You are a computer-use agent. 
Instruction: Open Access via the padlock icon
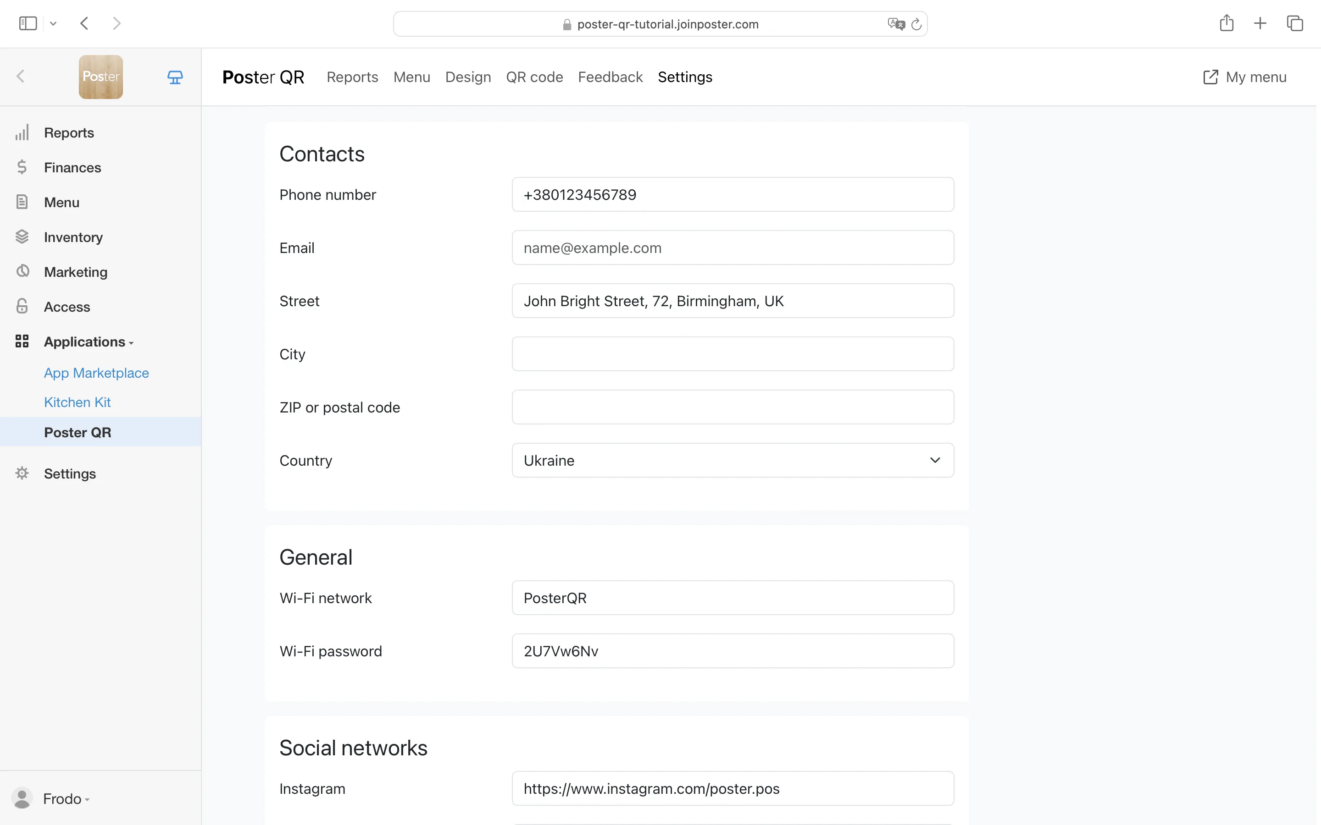pyautogui.click(x=22, y=306)
